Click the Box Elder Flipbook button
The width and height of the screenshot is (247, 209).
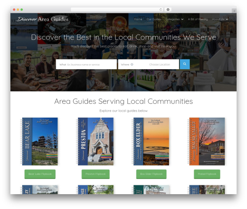point(151,174)
